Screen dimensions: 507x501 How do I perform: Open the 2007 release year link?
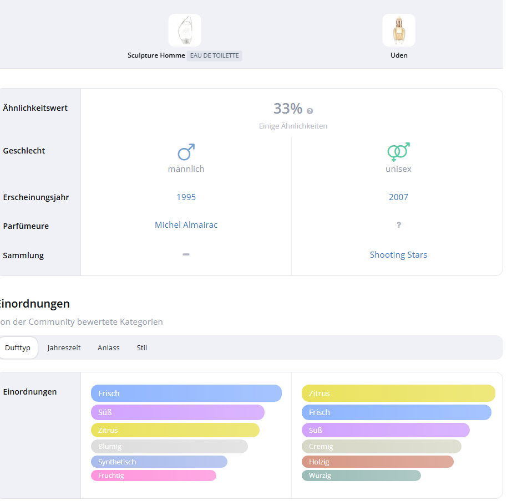[398, 197]
